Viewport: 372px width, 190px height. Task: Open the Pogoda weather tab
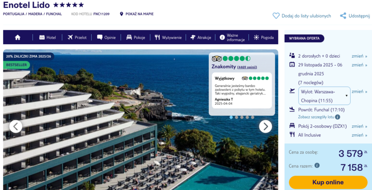coord(264,37)
